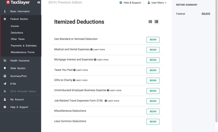The height and width of the screenshot is (132, 218).
Task: Click the Federal Section bank building icon
Action: click(x=5, y=19)
